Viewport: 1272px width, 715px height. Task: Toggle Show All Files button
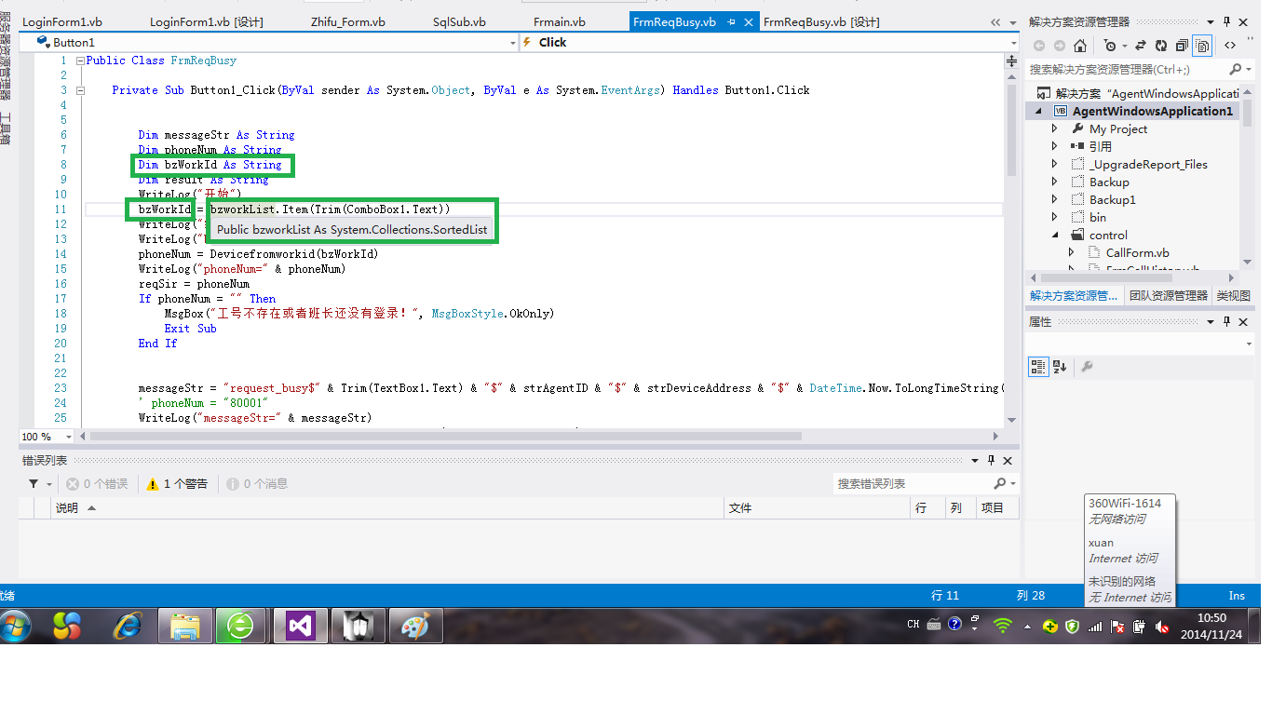[1203, 45]
